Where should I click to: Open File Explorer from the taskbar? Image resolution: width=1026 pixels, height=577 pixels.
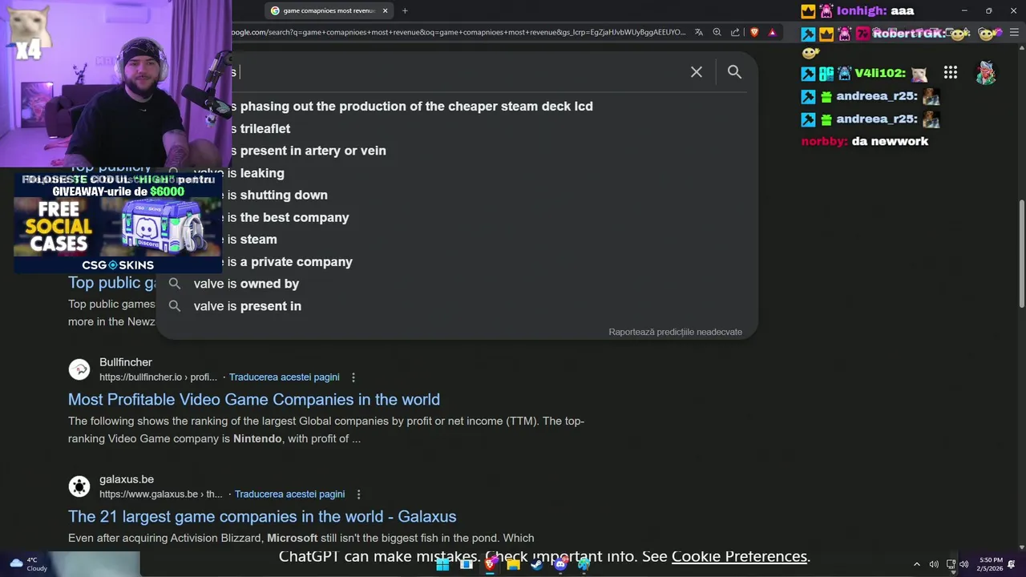point(513,564)
